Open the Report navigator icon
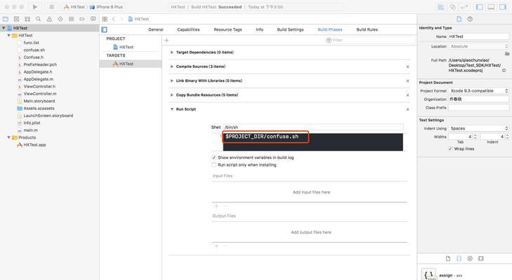The width and height of the screenshot is (512, 280). (x=93, y=19)
